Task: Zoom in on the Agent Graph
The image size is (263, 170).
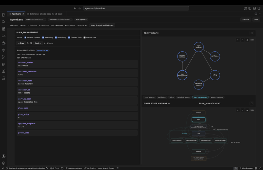Action: point(238,40)
